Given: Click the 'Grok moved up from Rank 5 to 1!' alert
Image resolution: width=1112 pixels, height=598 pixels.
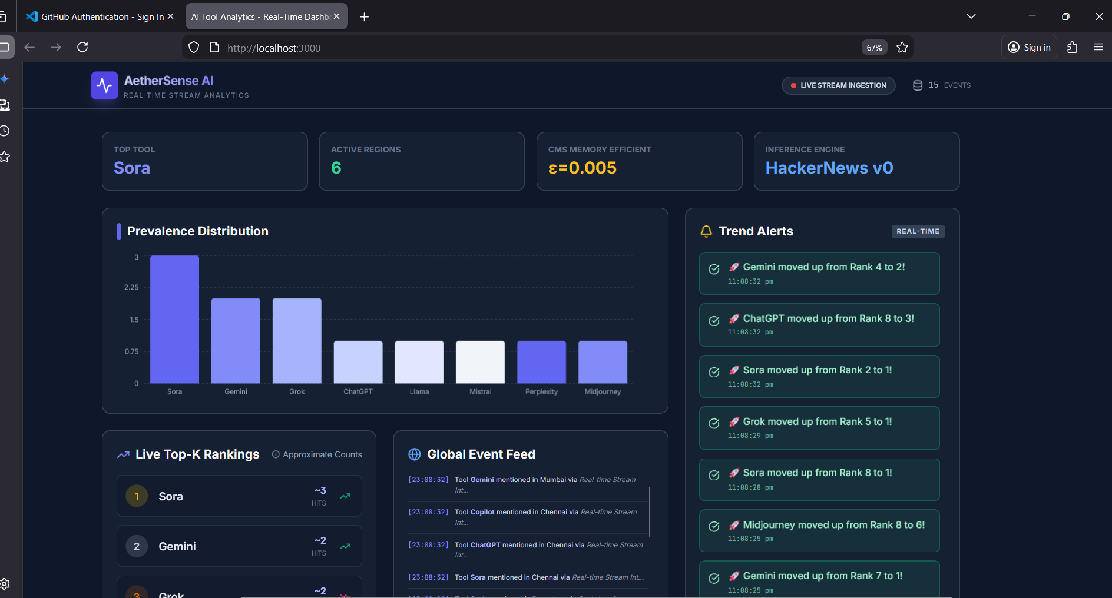Looking at the screenshot, I should (819, 428).
